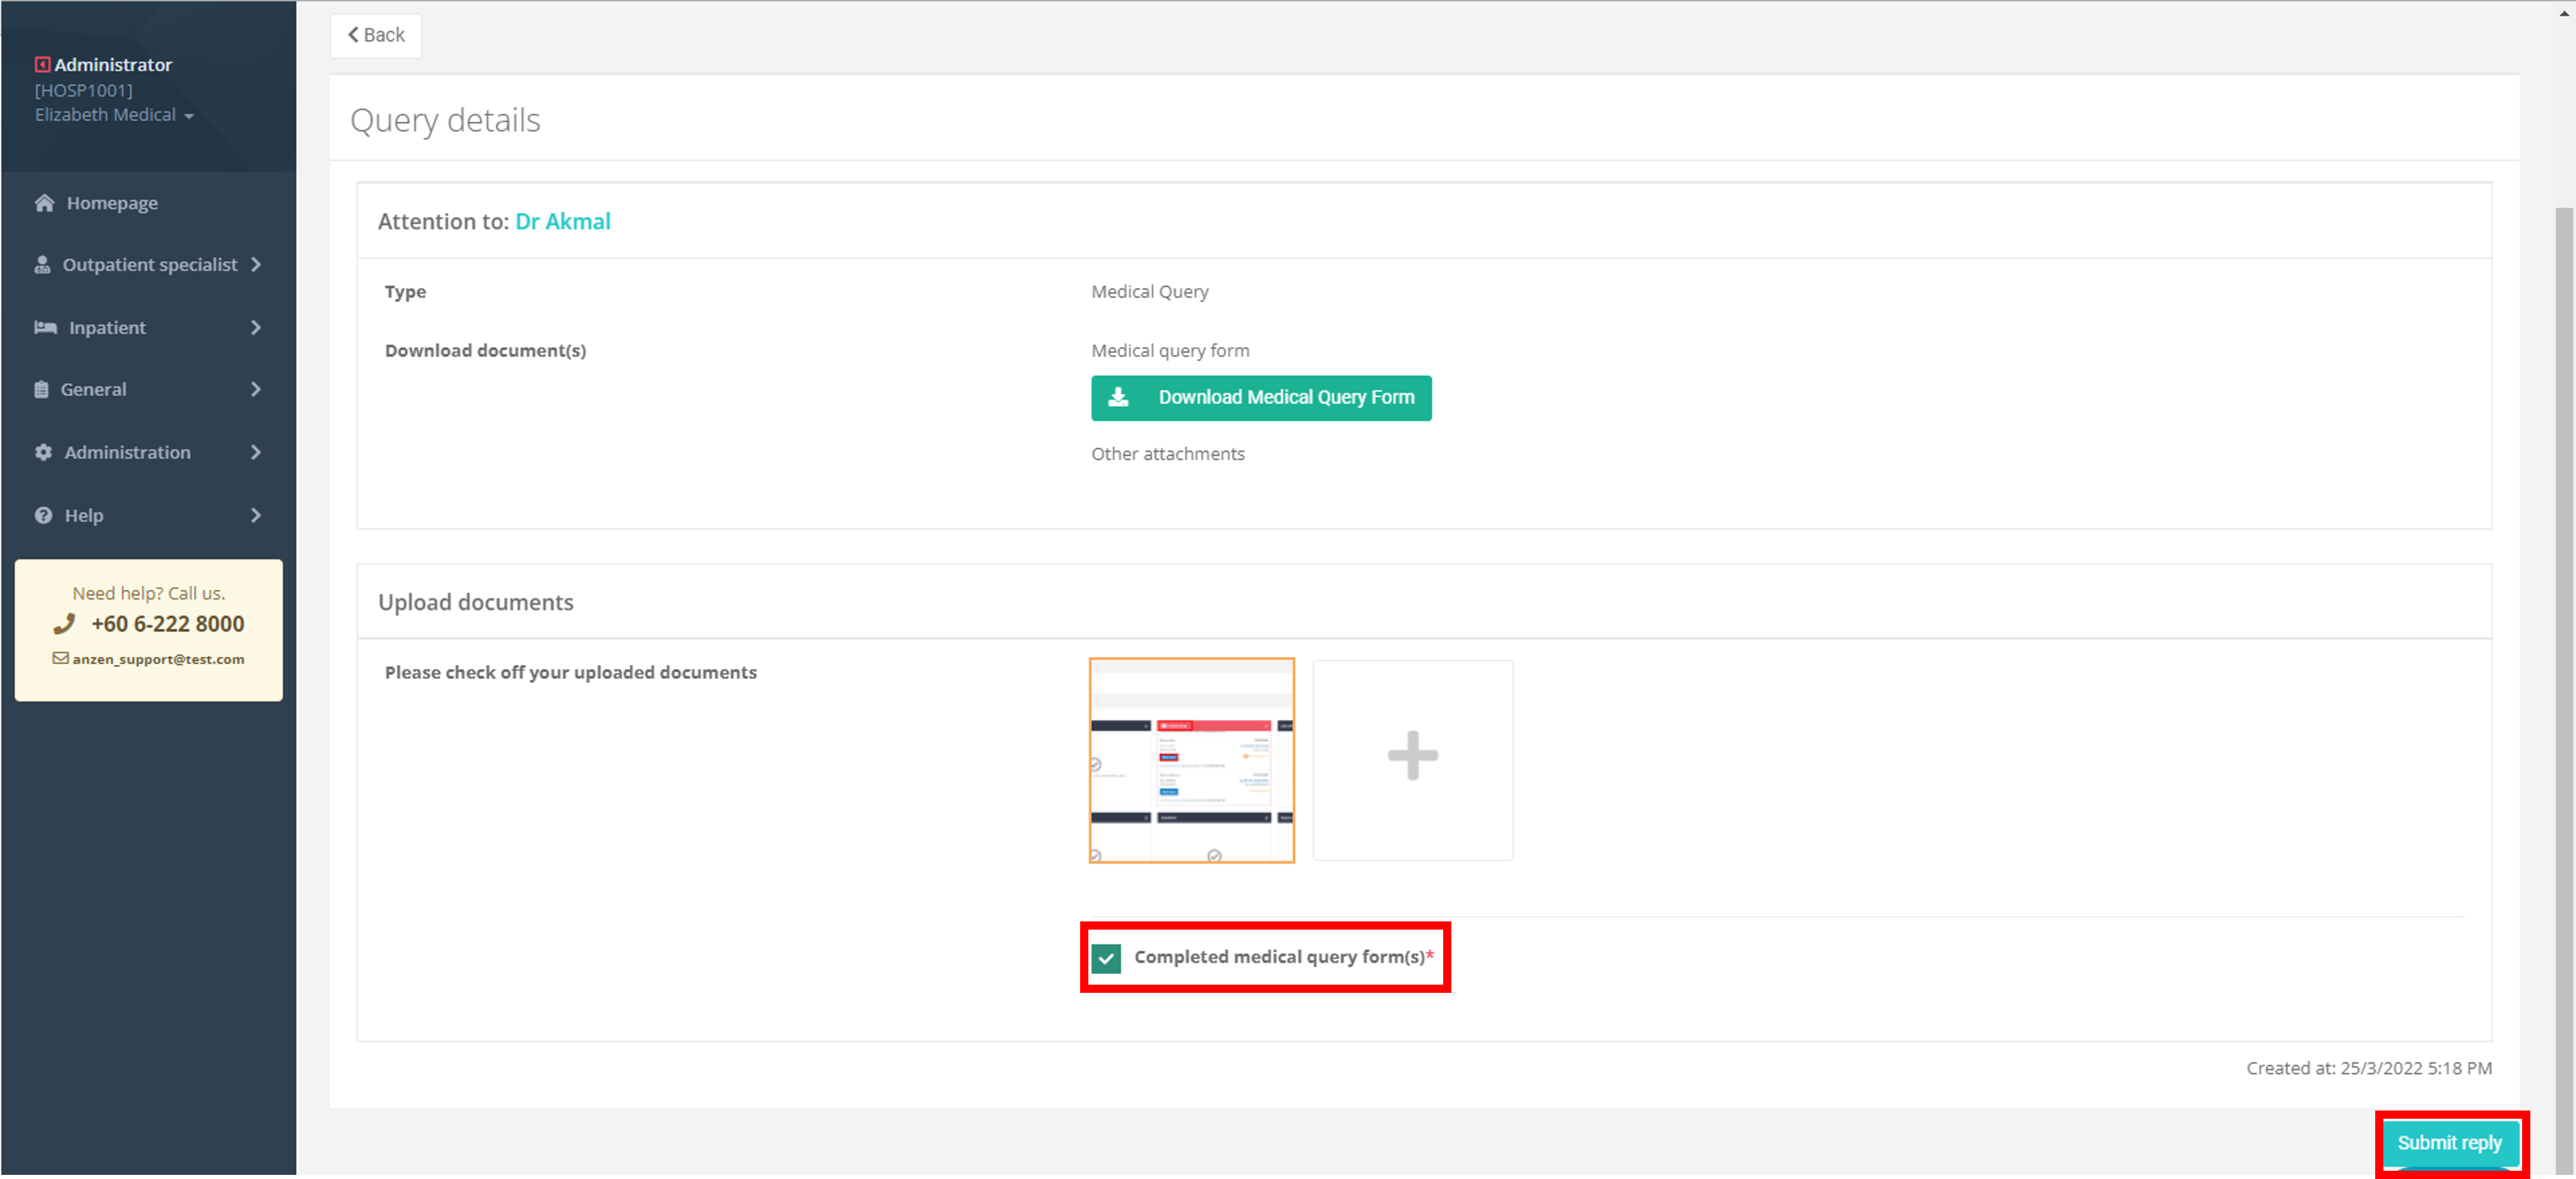Go to Homepage menu item

pos(148,203)
